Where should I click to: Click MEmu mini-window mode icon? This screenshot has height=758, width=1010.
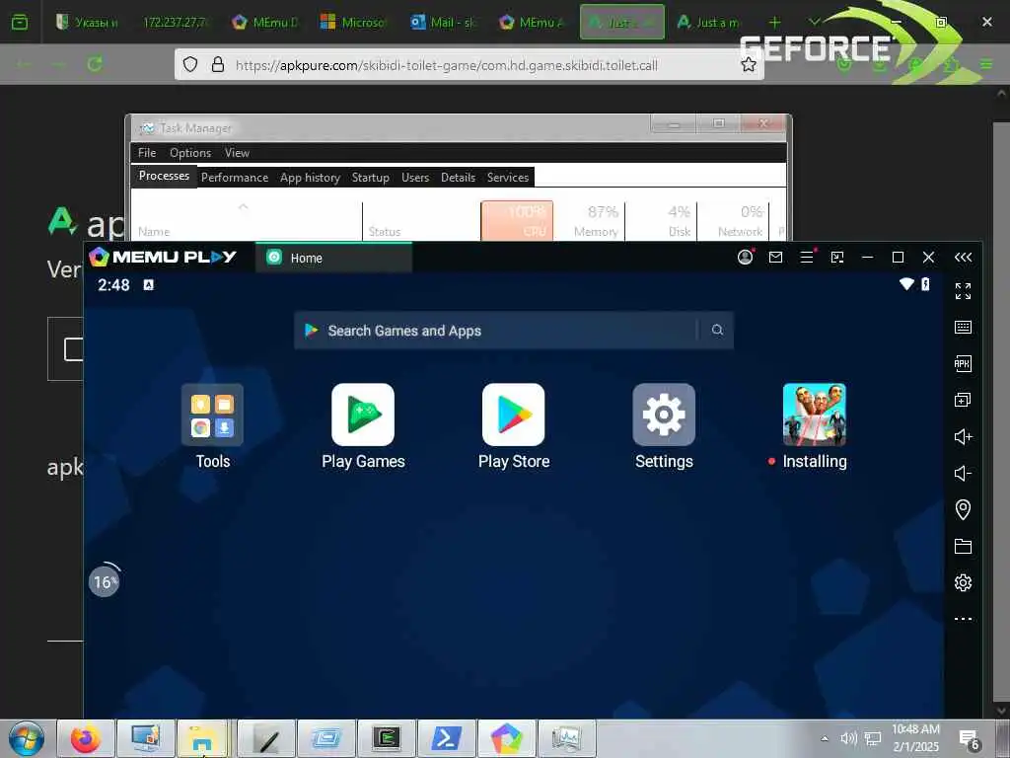click(x=836, y=258)
